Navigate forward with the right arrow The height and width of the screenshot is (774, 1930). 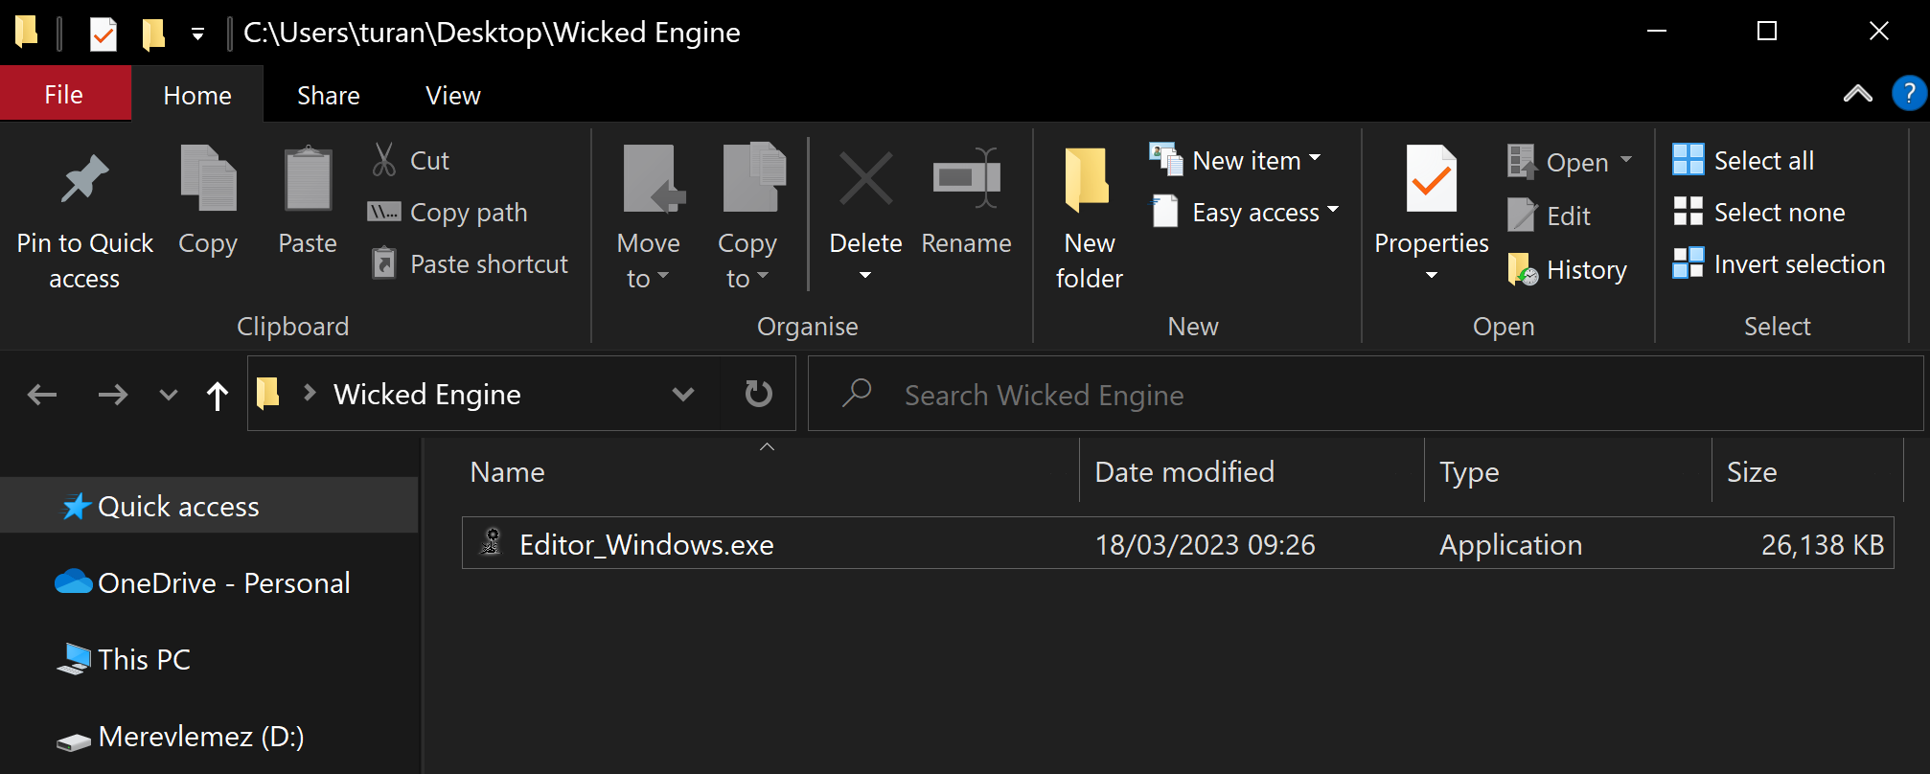pos(113,394)
